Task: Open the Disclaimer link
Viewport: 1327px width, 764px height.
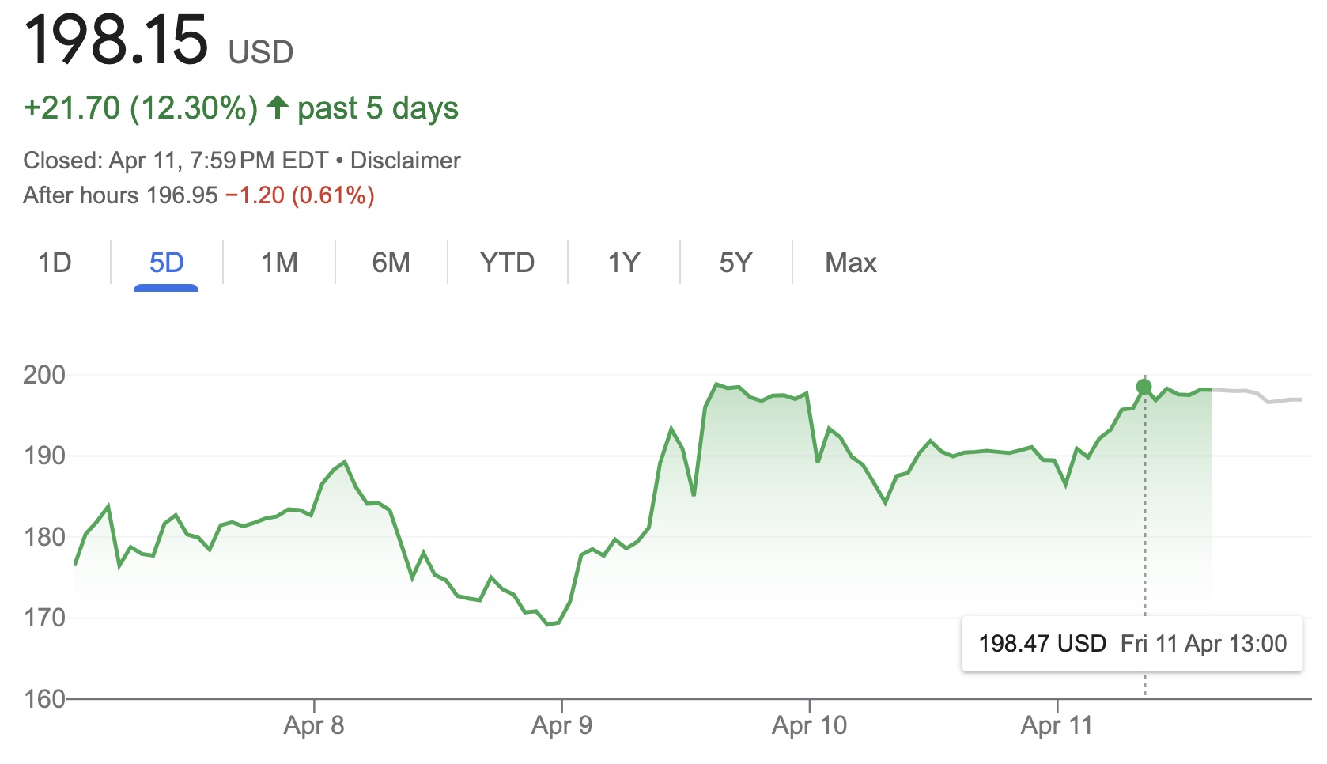Action: click(405, 161)
